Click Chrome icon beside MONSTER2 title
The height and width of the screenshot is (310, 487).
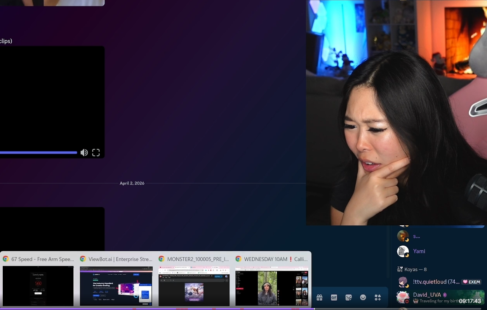161,259
